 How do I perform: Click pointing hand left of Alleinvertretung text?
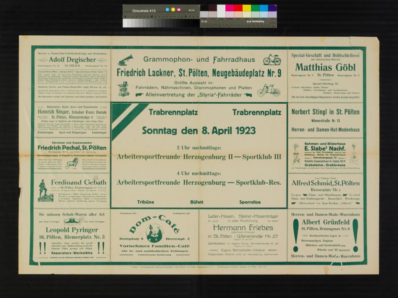[x=140, y=95]
